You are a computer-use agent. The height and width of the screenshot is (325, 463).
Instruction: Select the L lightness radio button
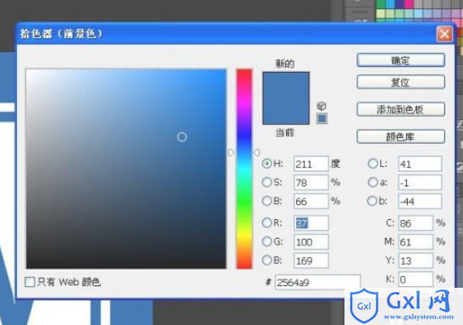pyautogui.click(x=372, y=163)
